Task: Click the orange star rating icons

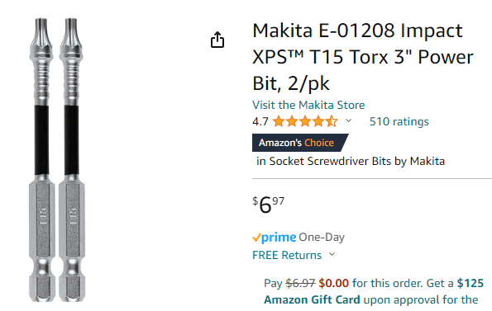Action: click(x=305, y=121)
